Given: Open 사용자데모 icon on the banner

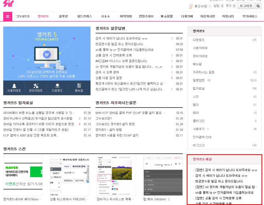Looking at the screenshot, I should (x=14, y=88).
